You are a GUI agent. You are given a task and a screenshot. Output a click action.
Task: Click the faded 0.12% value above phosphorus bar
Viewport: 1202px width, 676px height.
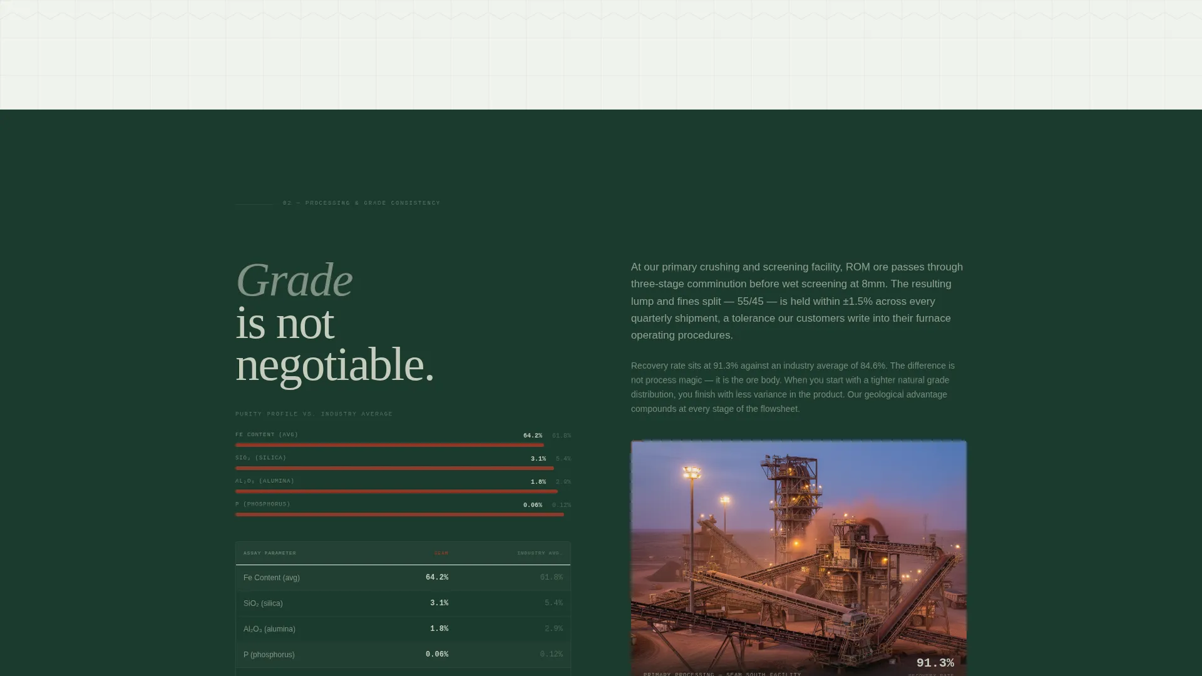coord(562,505)
